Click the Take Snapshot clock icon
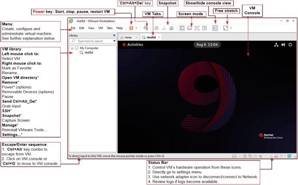Image resolution: width=298 pixels, height=185 pixels. (156, 28)
